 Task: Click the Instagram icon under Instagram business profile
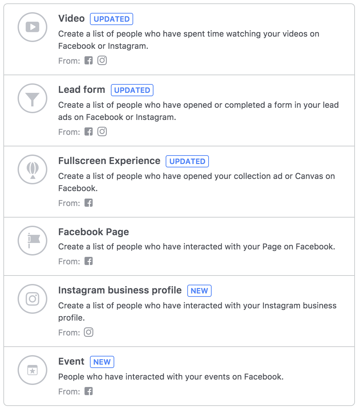pyautogui.click(x=88, y=332)
